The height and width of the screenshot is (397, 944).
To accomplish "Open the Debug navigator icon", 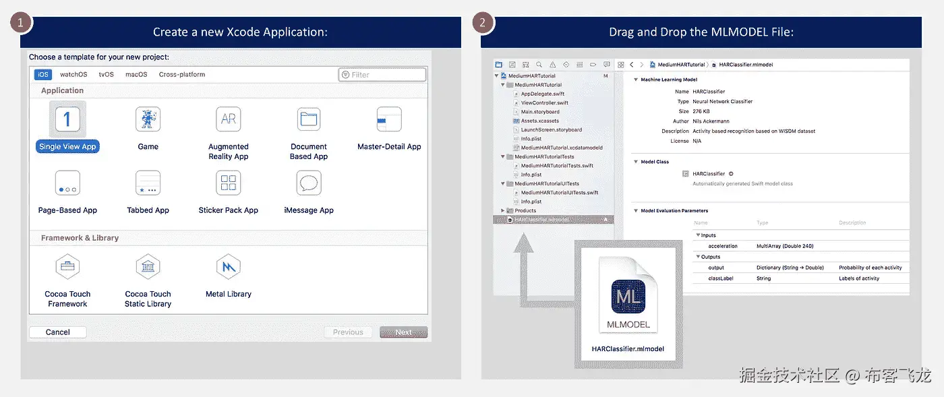I will pyautogui.click(x=579, y=65).
